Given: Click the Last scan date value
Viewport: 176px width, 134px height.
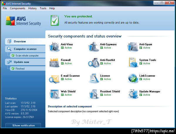Looking at the screenshot, I should 28,103.
